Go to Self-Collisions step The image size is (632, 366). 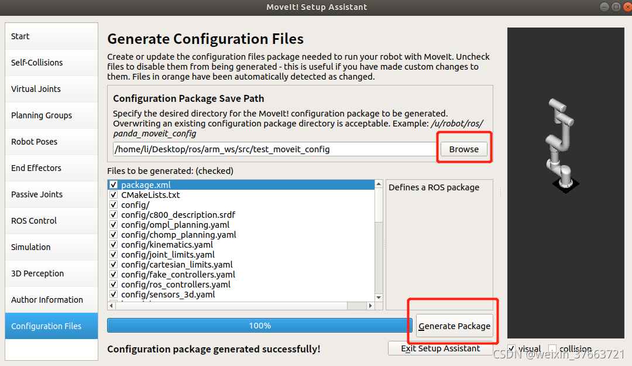51,63
